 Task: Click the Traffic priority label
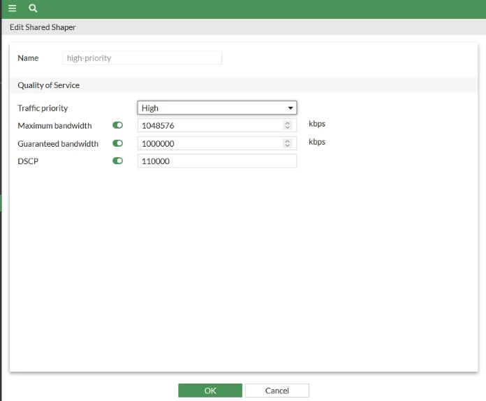[43, 108]
